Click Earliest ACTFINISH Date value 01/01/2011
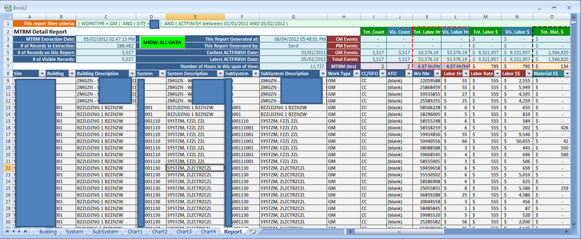 293,53
